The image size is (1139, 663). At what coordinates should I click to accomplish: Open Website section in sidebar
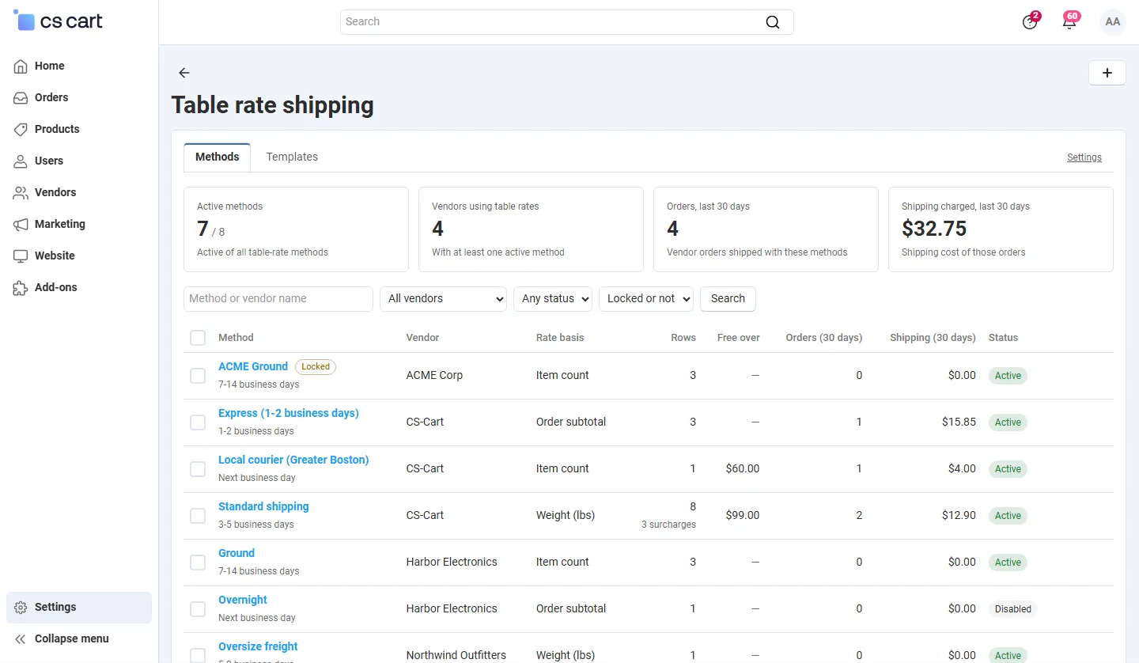point(79,256)
